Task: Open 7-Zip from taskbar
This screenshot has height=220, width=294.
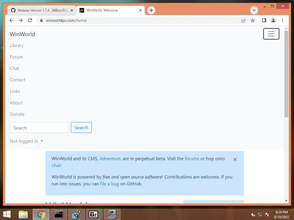Action: [93, 214]
